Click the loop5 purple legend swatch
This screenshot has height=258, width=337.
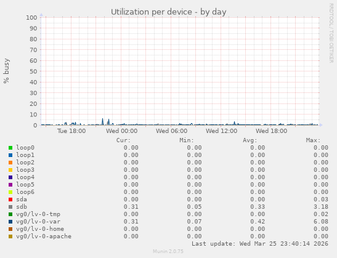click(10, 185)
